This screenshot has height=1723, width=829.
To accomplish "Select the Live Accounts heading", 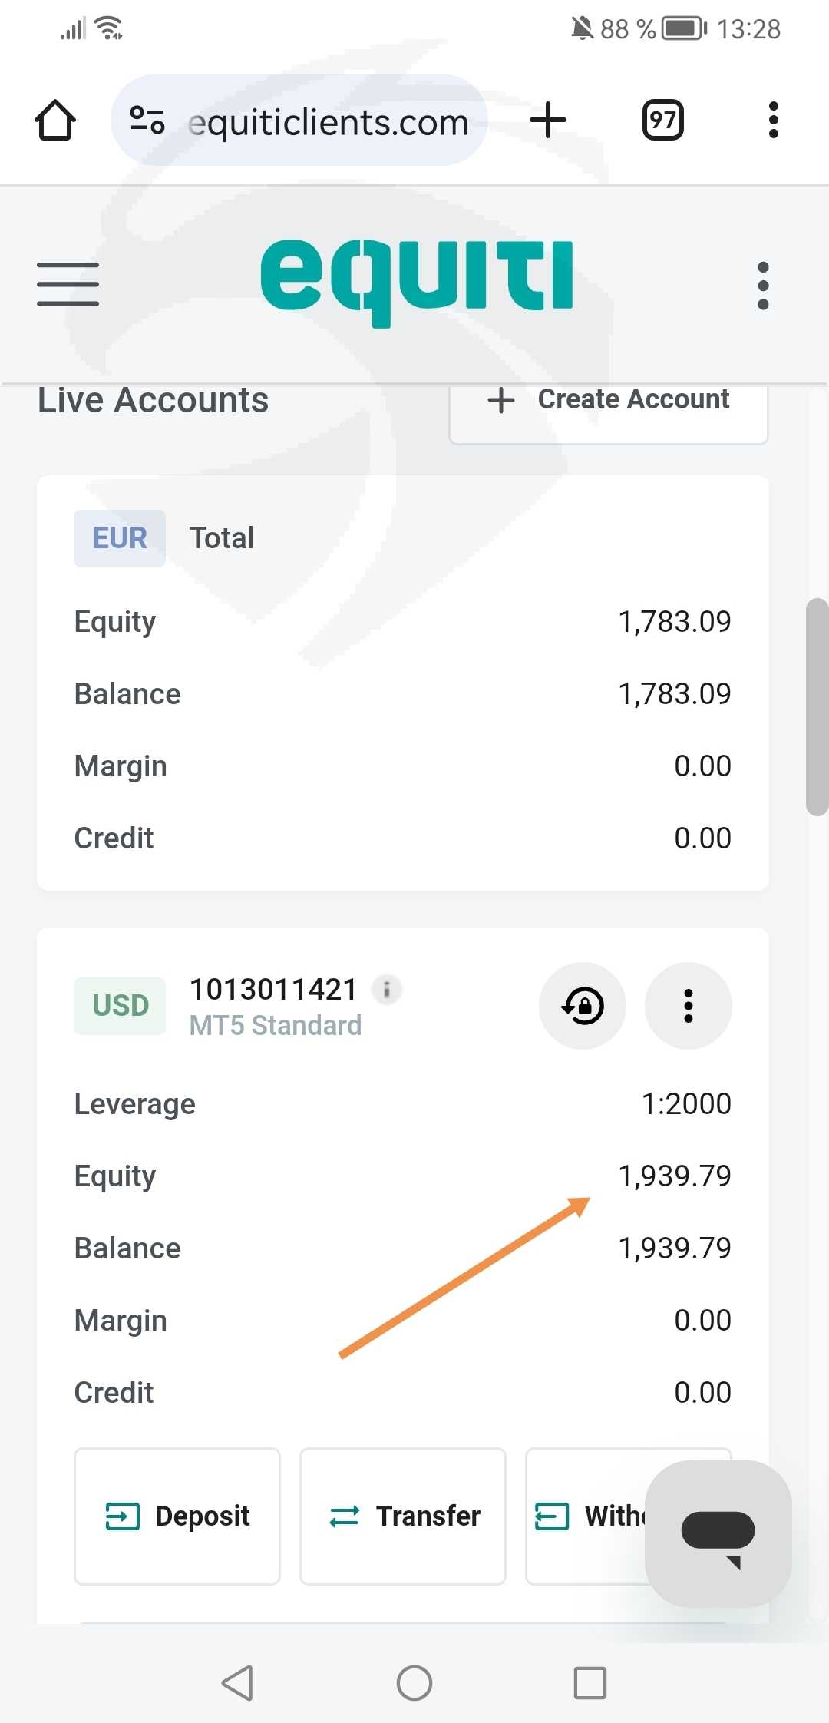I will pyautogui.click(x=154, y=400).
